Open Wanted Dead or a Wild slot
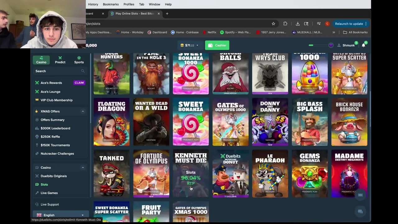Image resolution: width=398 pixels, height=224 pixels. click(x=151, y=122)
